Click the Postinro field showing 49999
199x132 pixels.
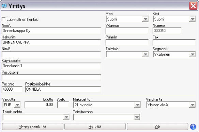(x=12, y=89)
